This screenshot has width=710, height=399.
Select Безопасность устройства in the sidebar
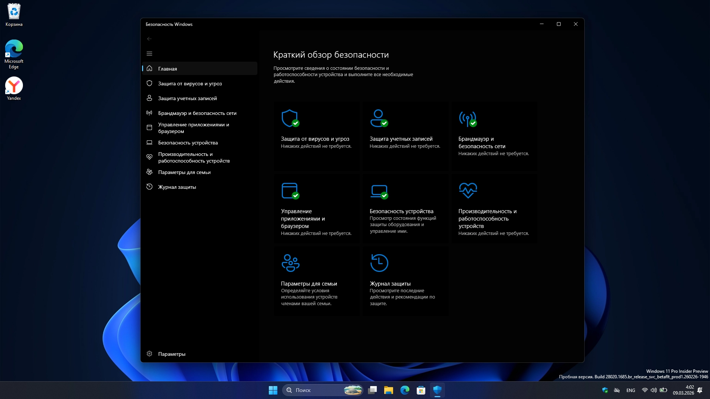[188, 143]
